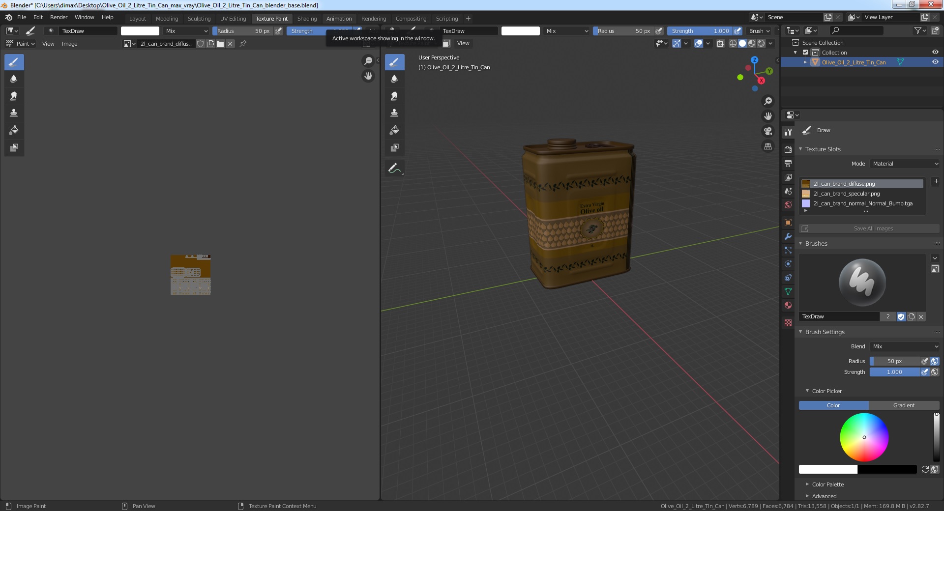944x569 pixels.
Task: Expand the Advanced section
Action: pyautogui.click(x=807, y=496)
